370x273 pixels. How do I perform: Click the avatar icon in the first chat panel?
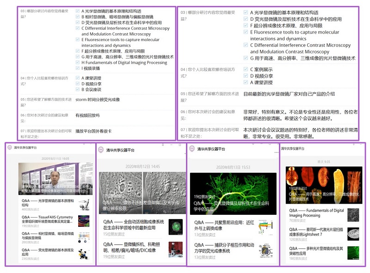click(x=10, y=147)
